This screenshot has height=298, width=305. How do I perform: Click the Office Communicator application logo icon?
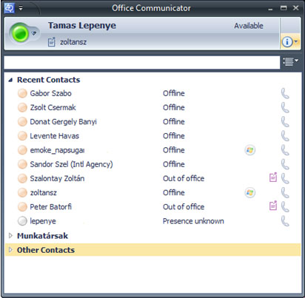click(x=10, y=8)
